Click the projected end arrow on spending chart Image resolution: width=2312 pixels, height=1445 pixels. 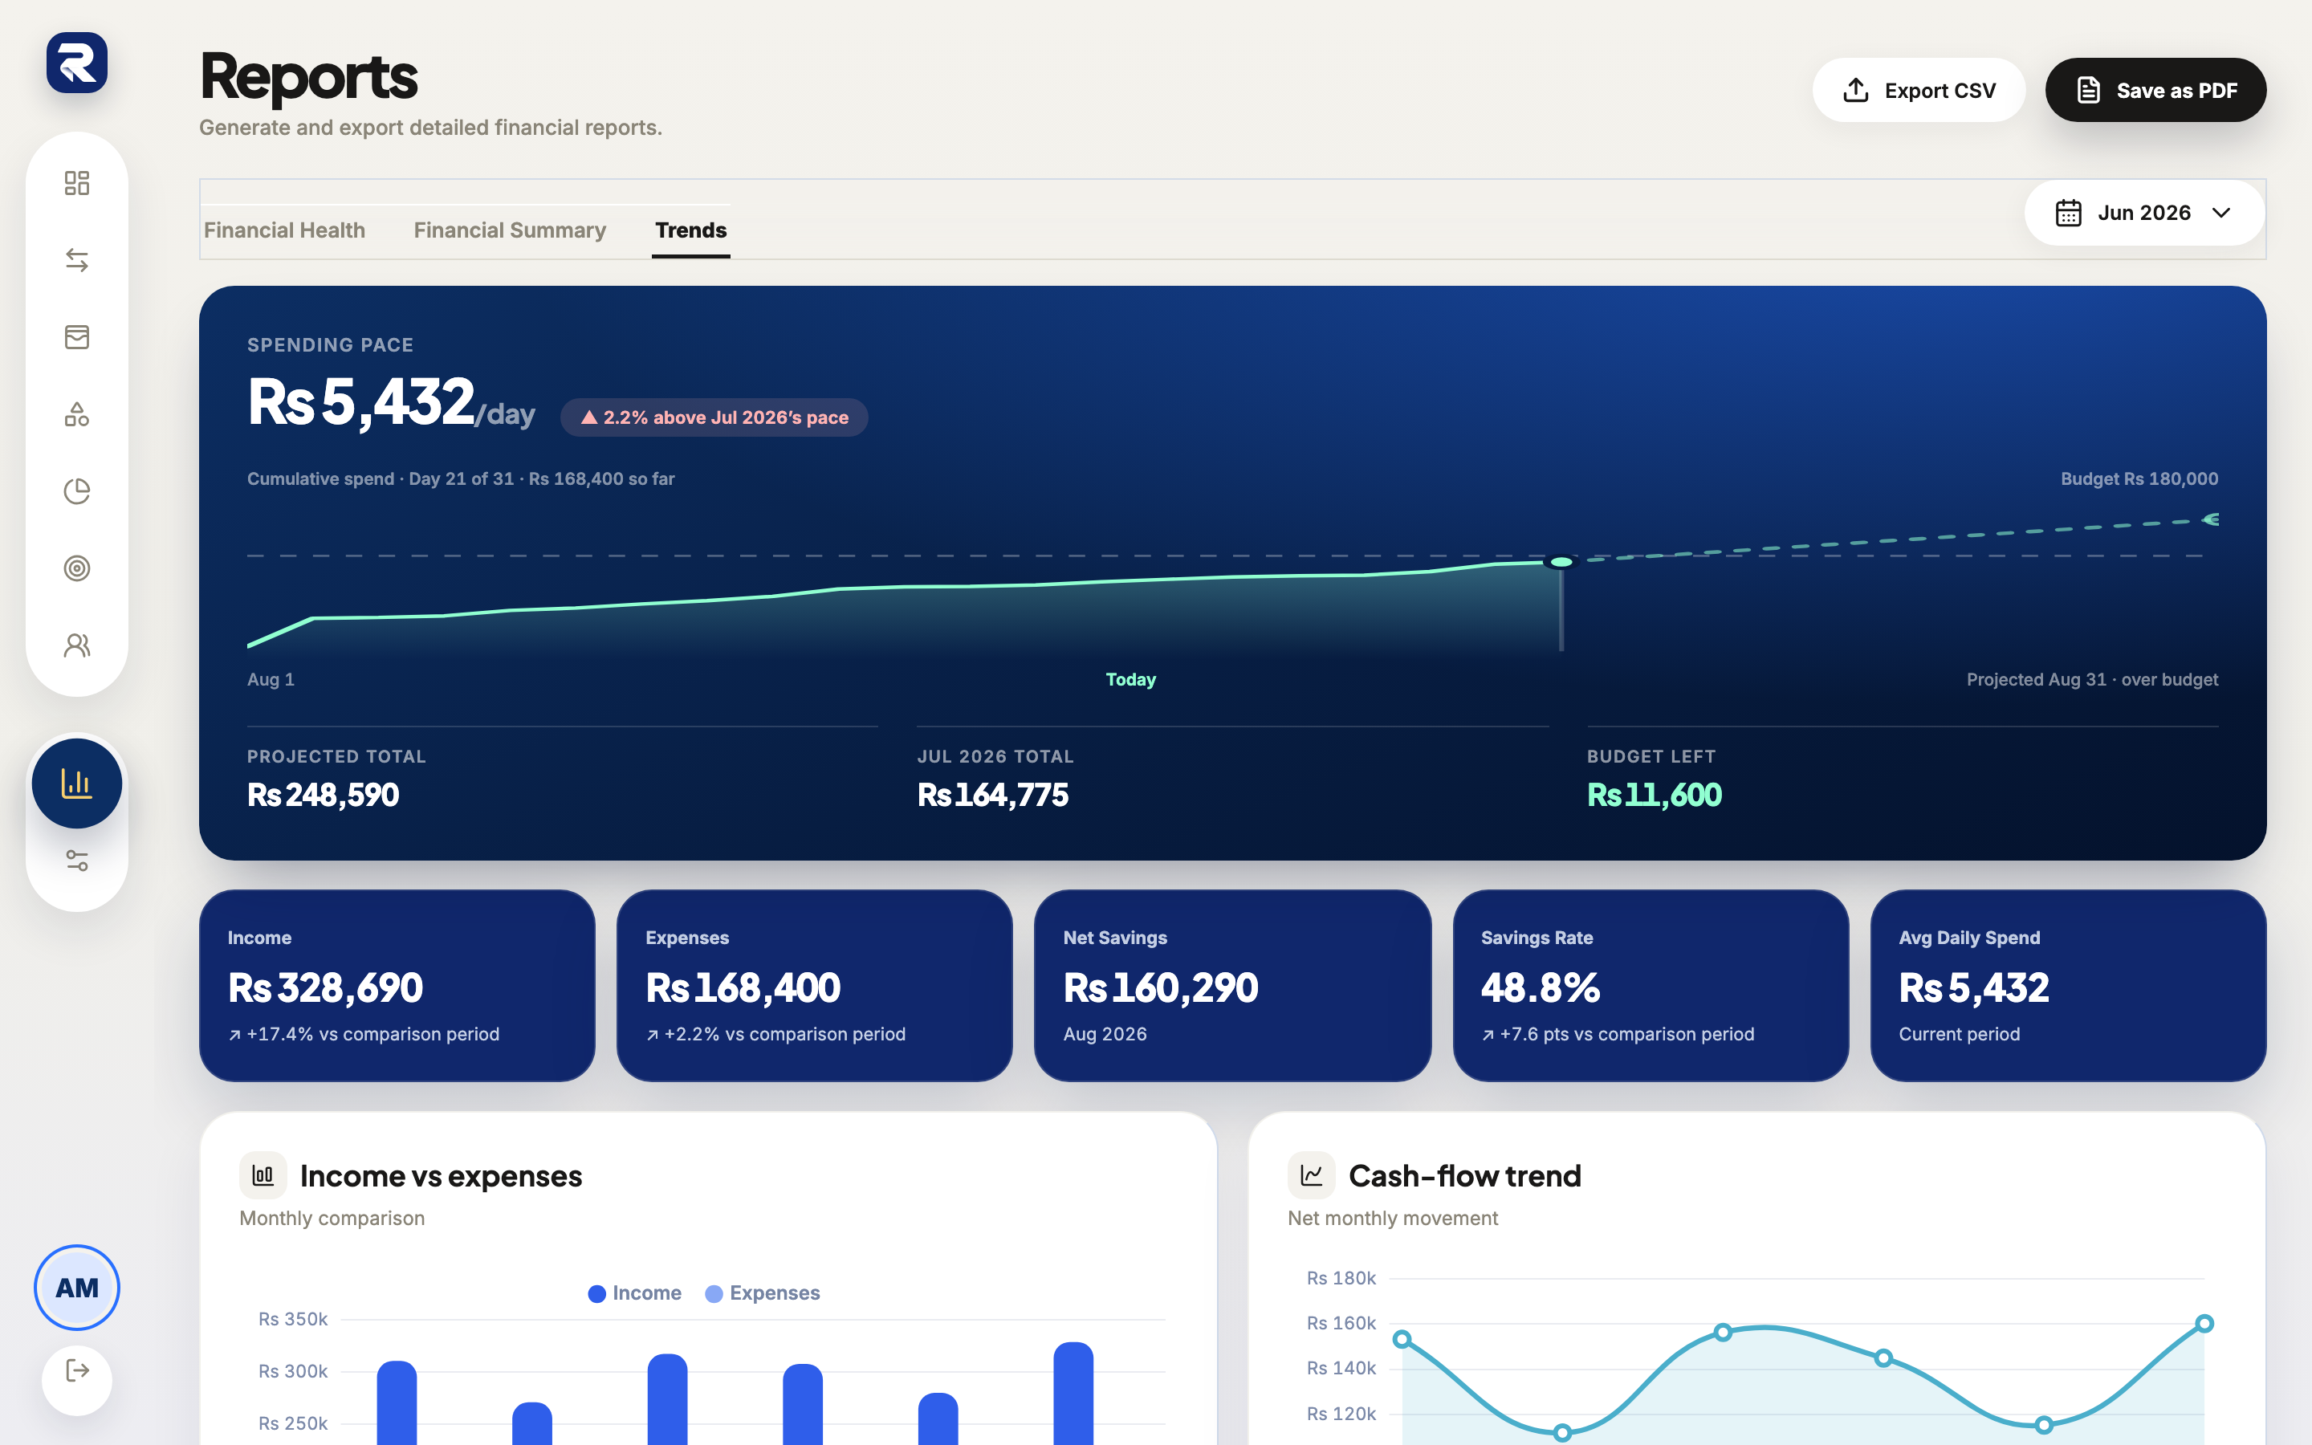click(x=2210, y=520)
